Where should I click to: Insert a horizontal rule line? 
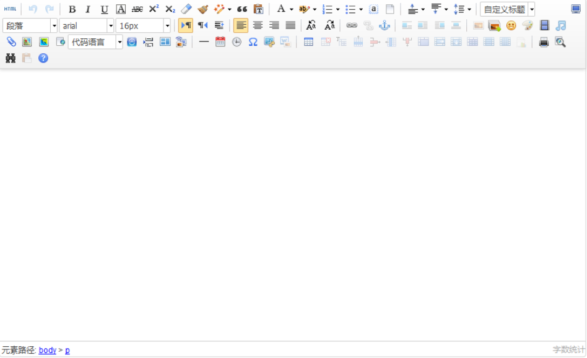click(204, 42)
